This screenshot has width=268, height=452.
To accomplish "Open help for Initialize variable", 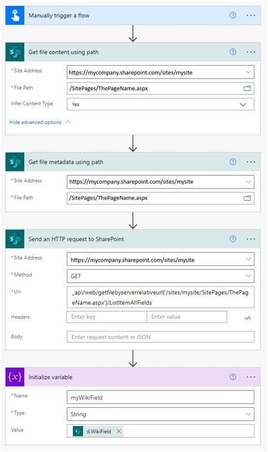I will click(x=232, y=377).
